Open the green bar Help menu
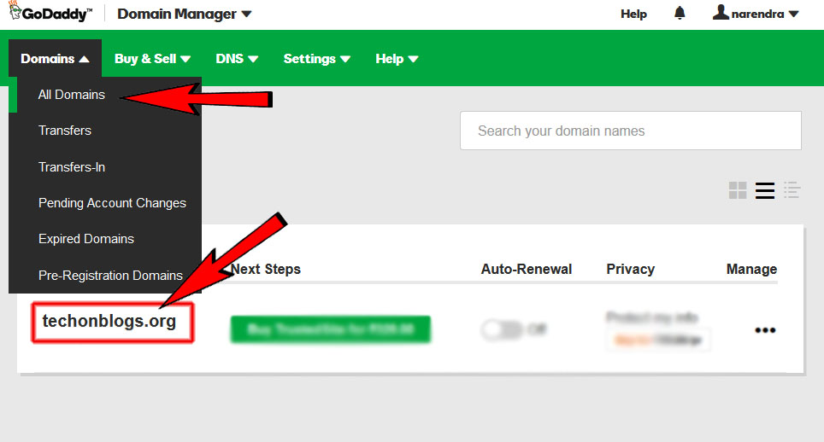This screenshot has height=442, width=824. pos(397,59)
